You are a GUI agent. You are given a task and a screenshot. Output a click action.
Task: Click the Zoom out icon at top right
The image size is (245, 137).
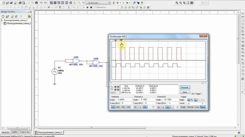[180, 3]
